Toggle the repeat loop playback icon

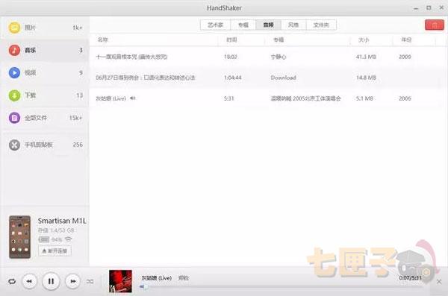pyautogui.click(x=12, y=281)
